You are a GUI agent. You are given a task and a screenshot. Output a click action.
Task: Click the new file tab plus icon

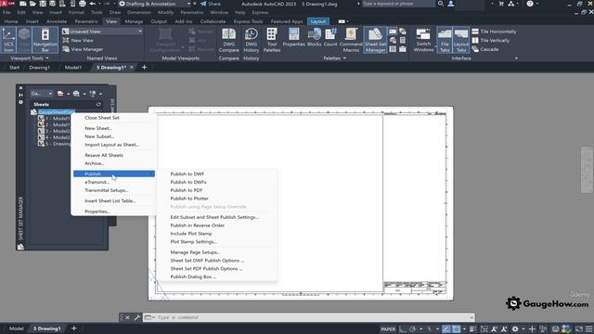point(144,68)
